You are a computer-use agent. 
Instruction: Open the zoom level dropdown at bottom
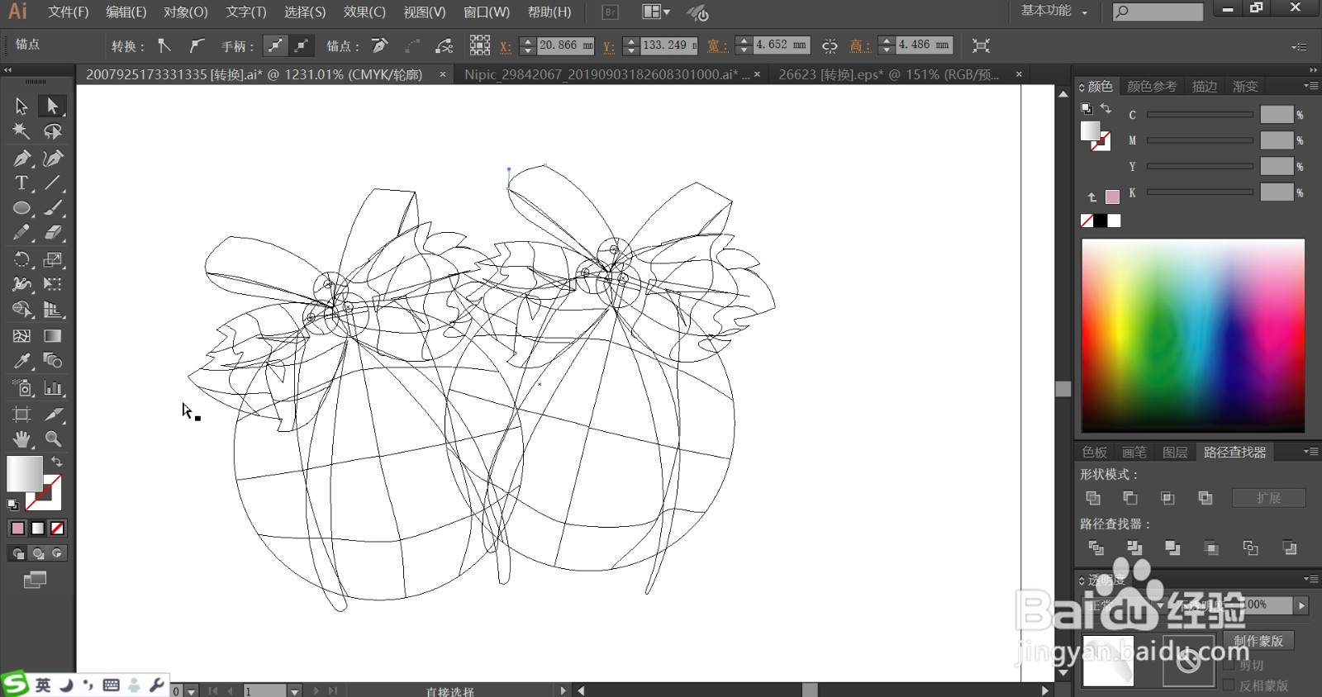coord(192,690)
